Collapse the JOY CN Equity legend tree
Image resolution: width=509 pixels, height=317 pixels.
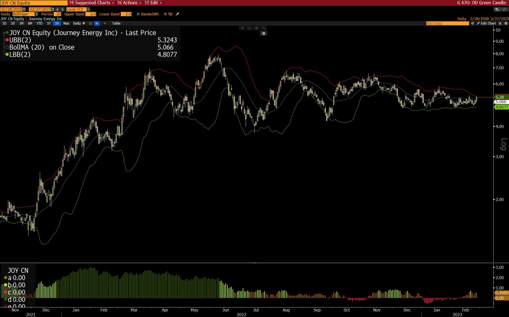pos(4,33)
